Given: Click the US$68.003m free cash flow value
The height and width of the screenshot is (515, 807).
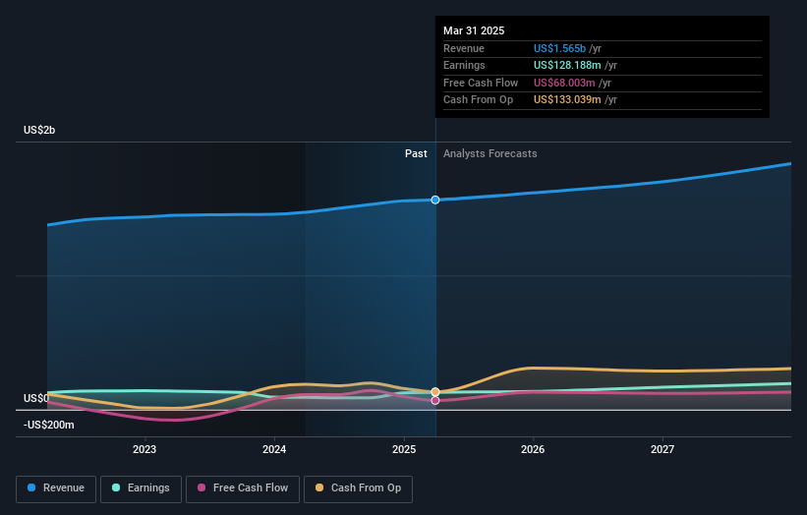Looking at the screenshot, I should pos(564,83).
